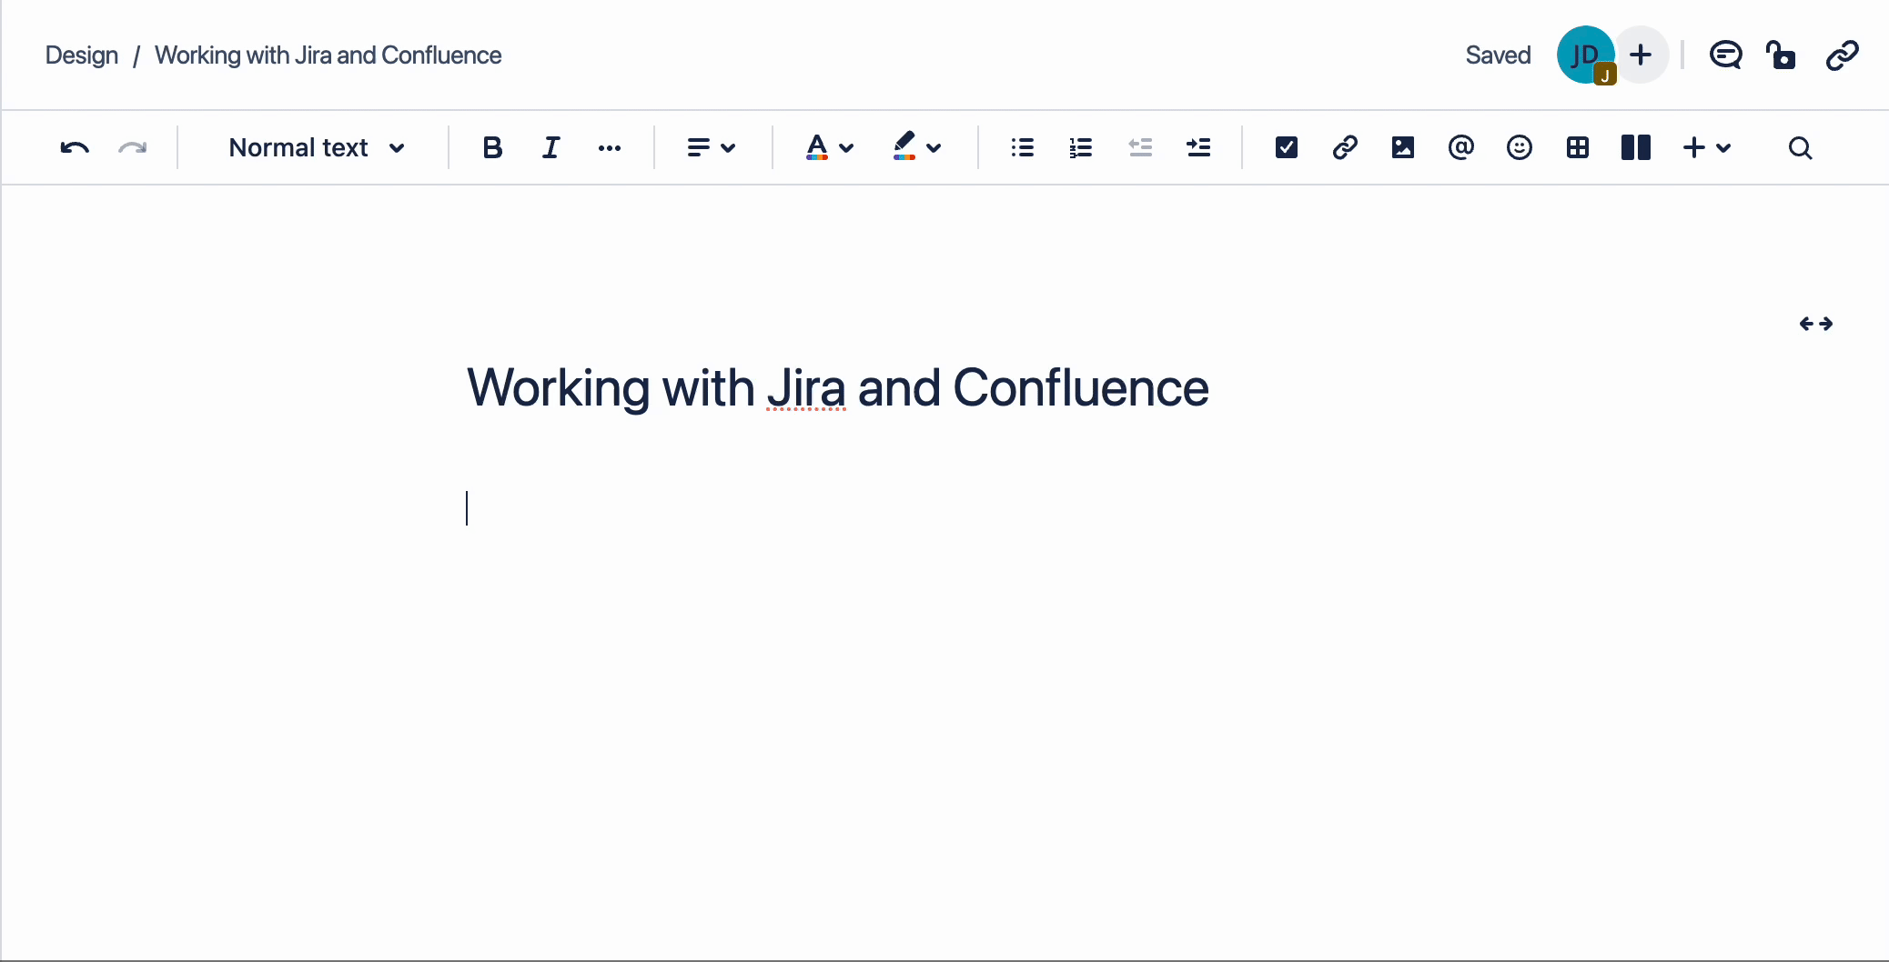Open the comments panel

1725,55
